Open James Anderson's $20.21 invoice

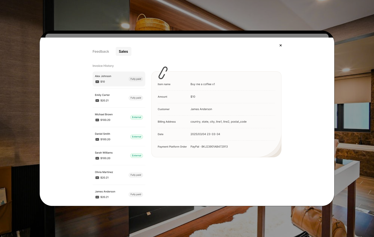tap(119, 194)
